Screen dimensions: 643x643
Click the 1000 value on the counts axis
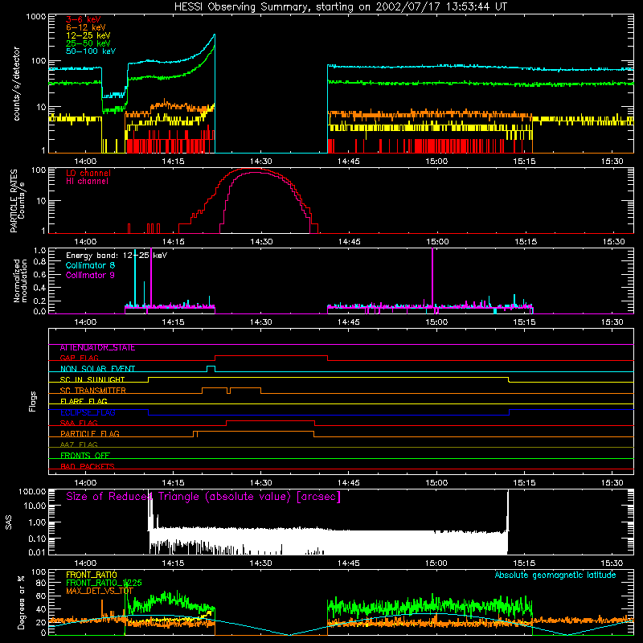[36, 17]
